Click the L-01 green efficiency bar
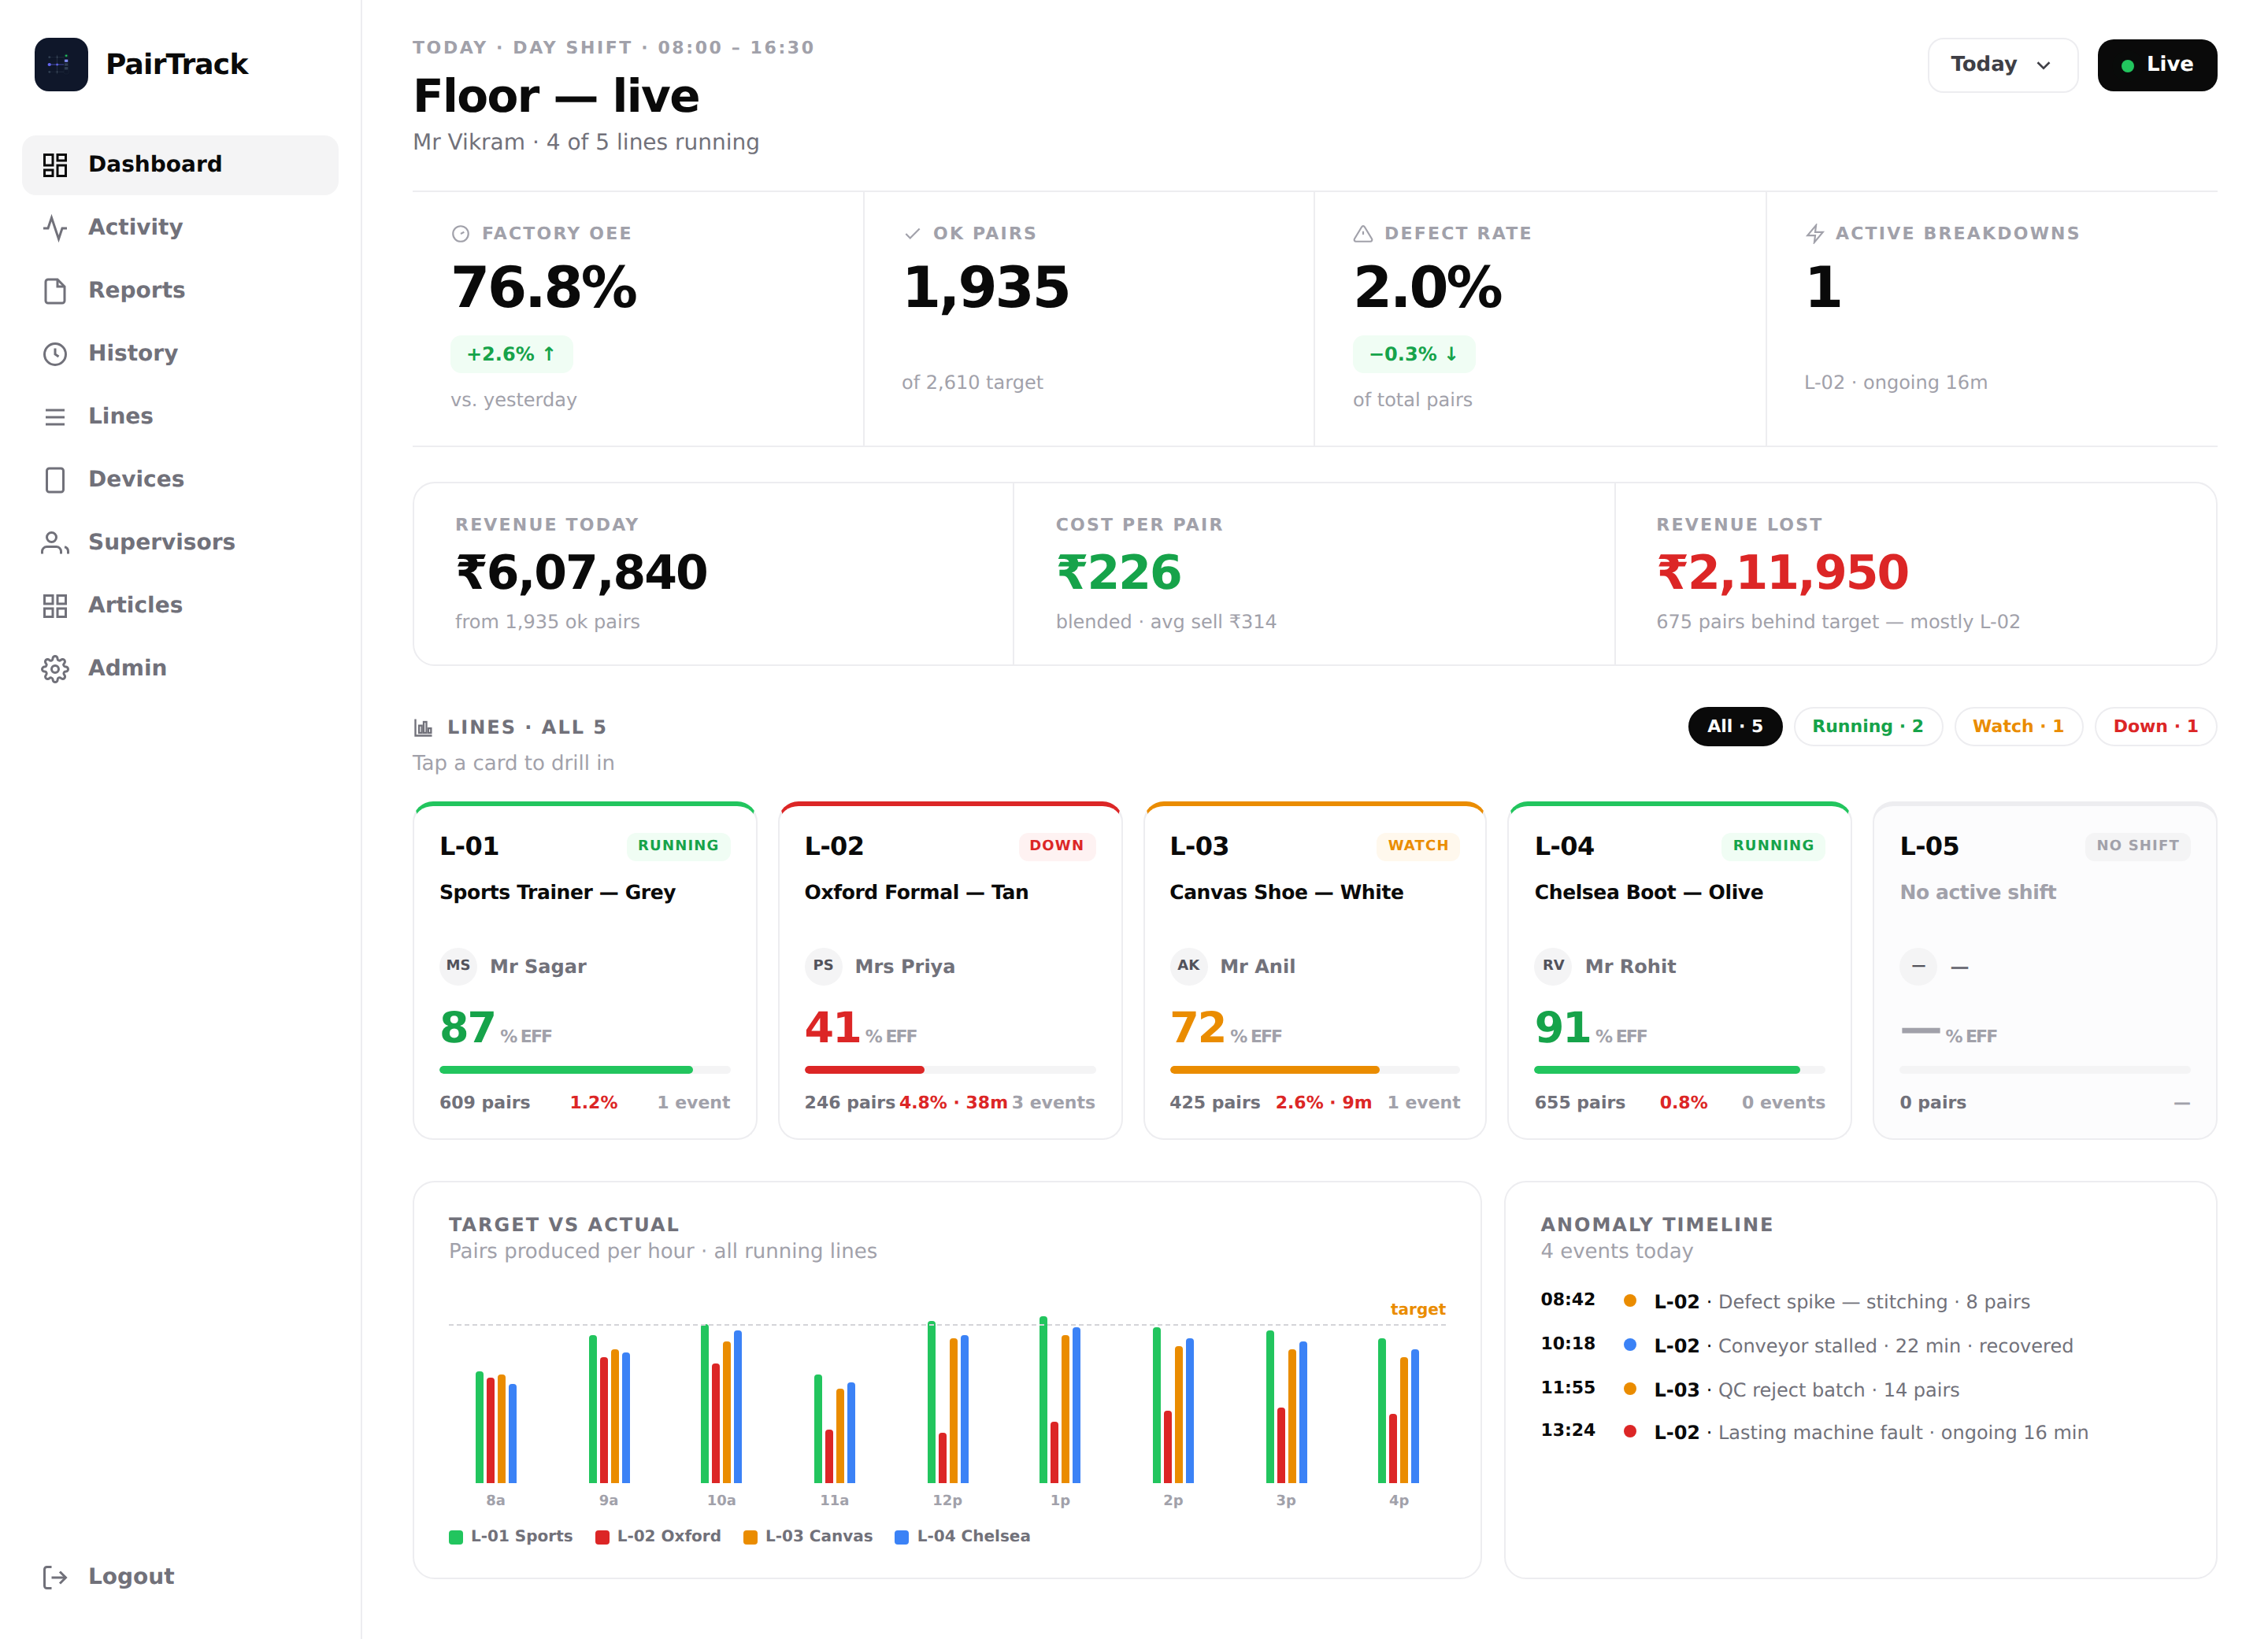 [566, 1069]
